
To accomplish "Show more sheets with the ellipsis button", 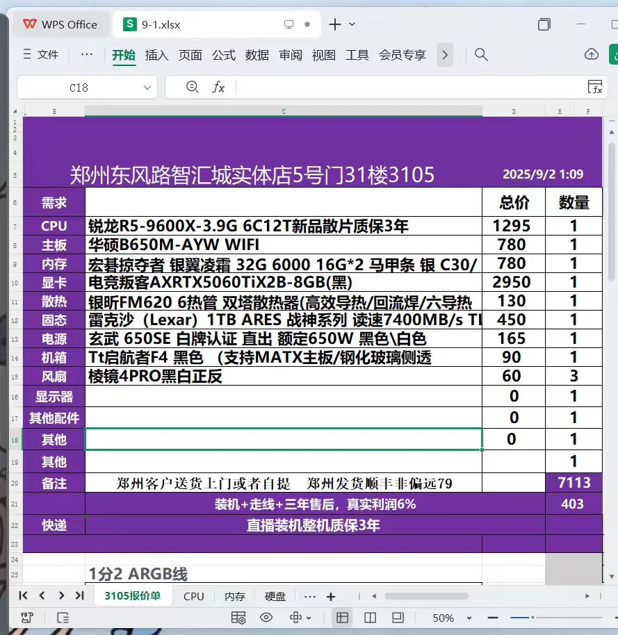I will pos(309,596).
